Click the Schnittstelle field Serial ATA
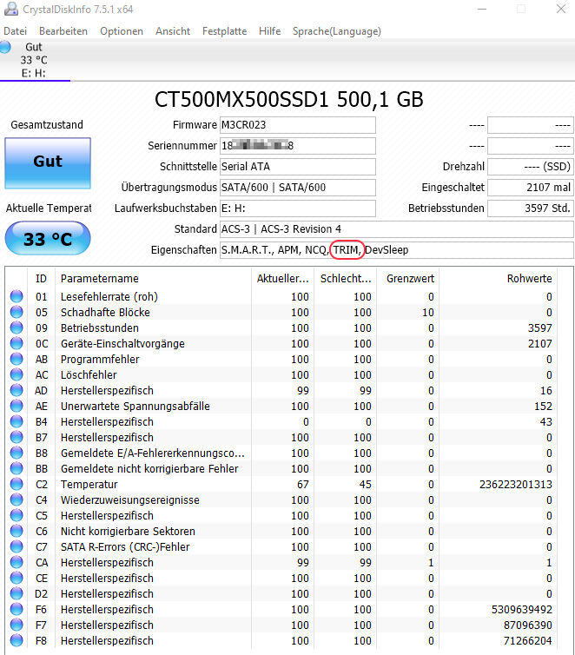The image size is (575, 655). point(298,167)
